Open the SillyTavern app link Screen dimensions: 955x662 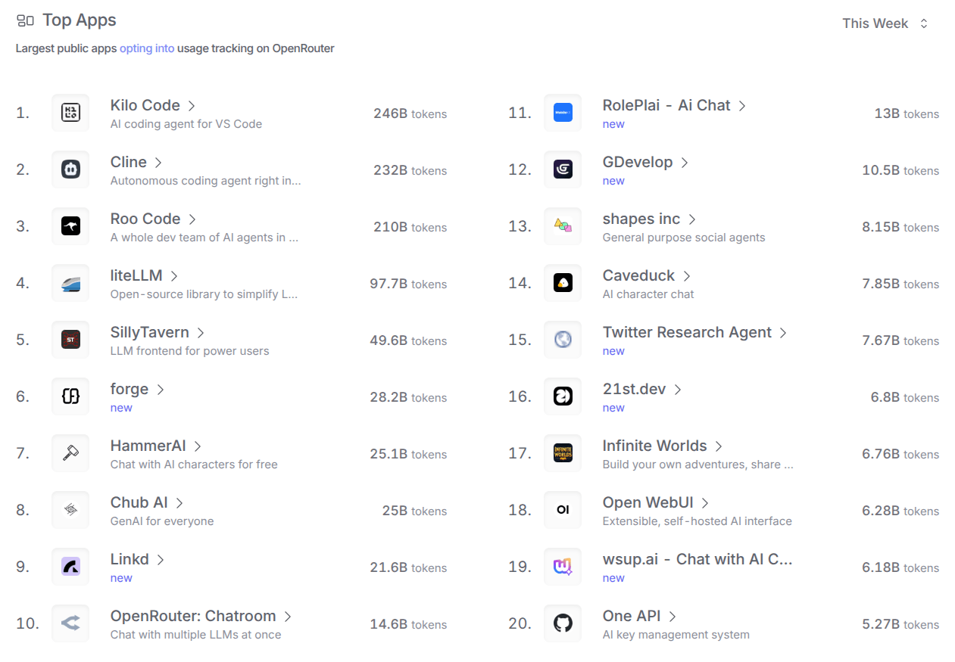(158, 332)
